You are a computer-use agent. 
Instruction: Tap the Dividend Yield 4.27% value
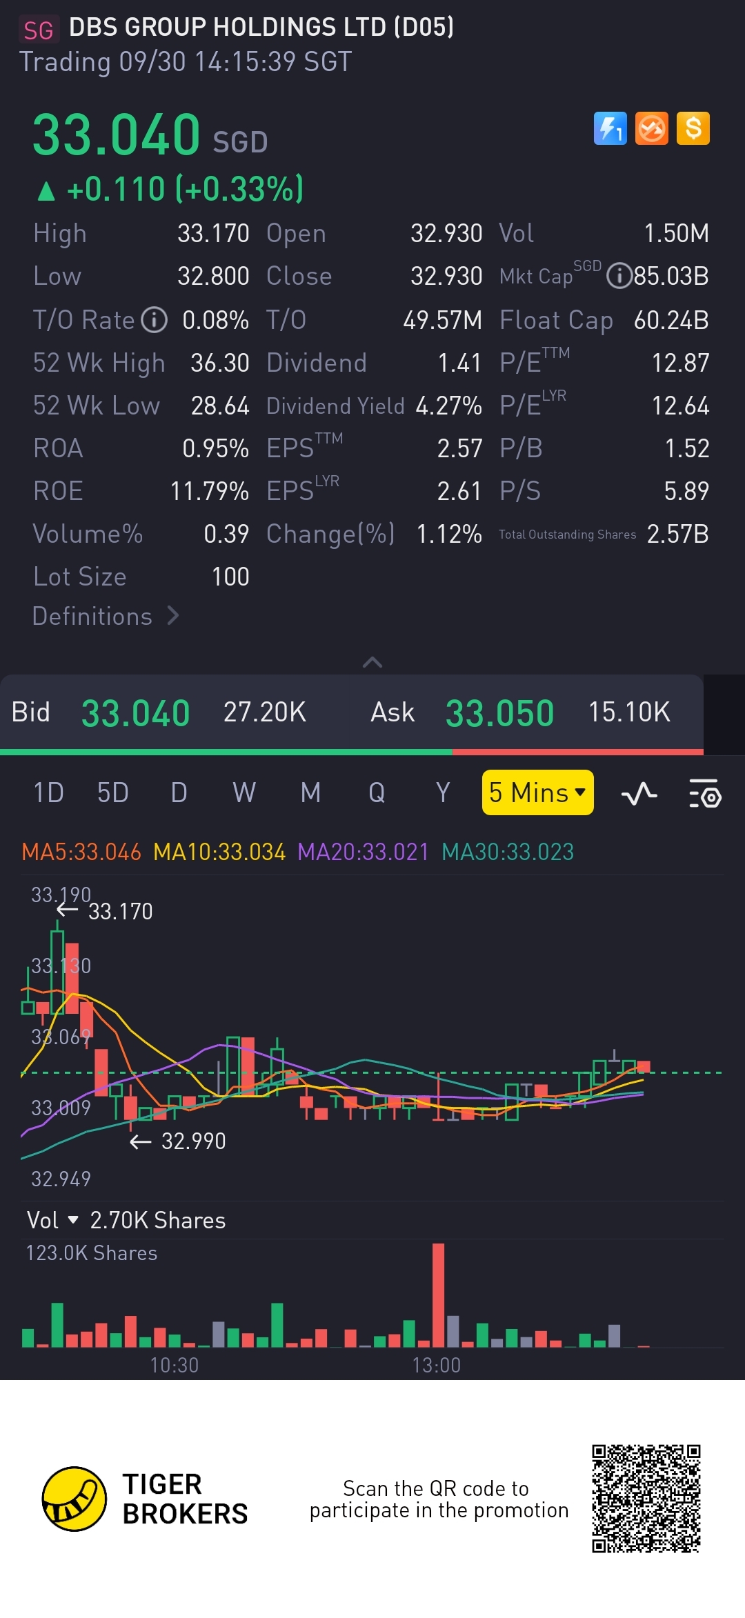pos(448,406)
